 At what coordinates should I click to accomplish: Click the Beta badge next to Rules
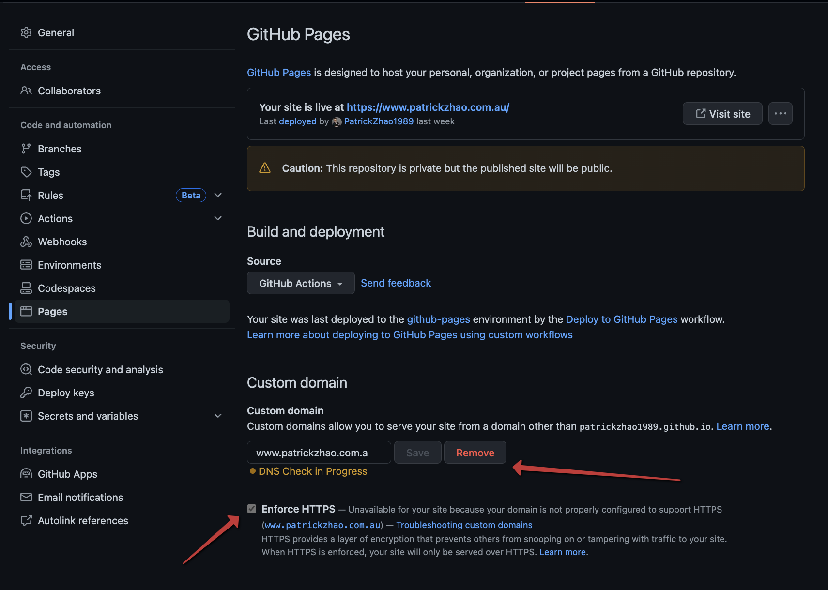tap(191, 195)
